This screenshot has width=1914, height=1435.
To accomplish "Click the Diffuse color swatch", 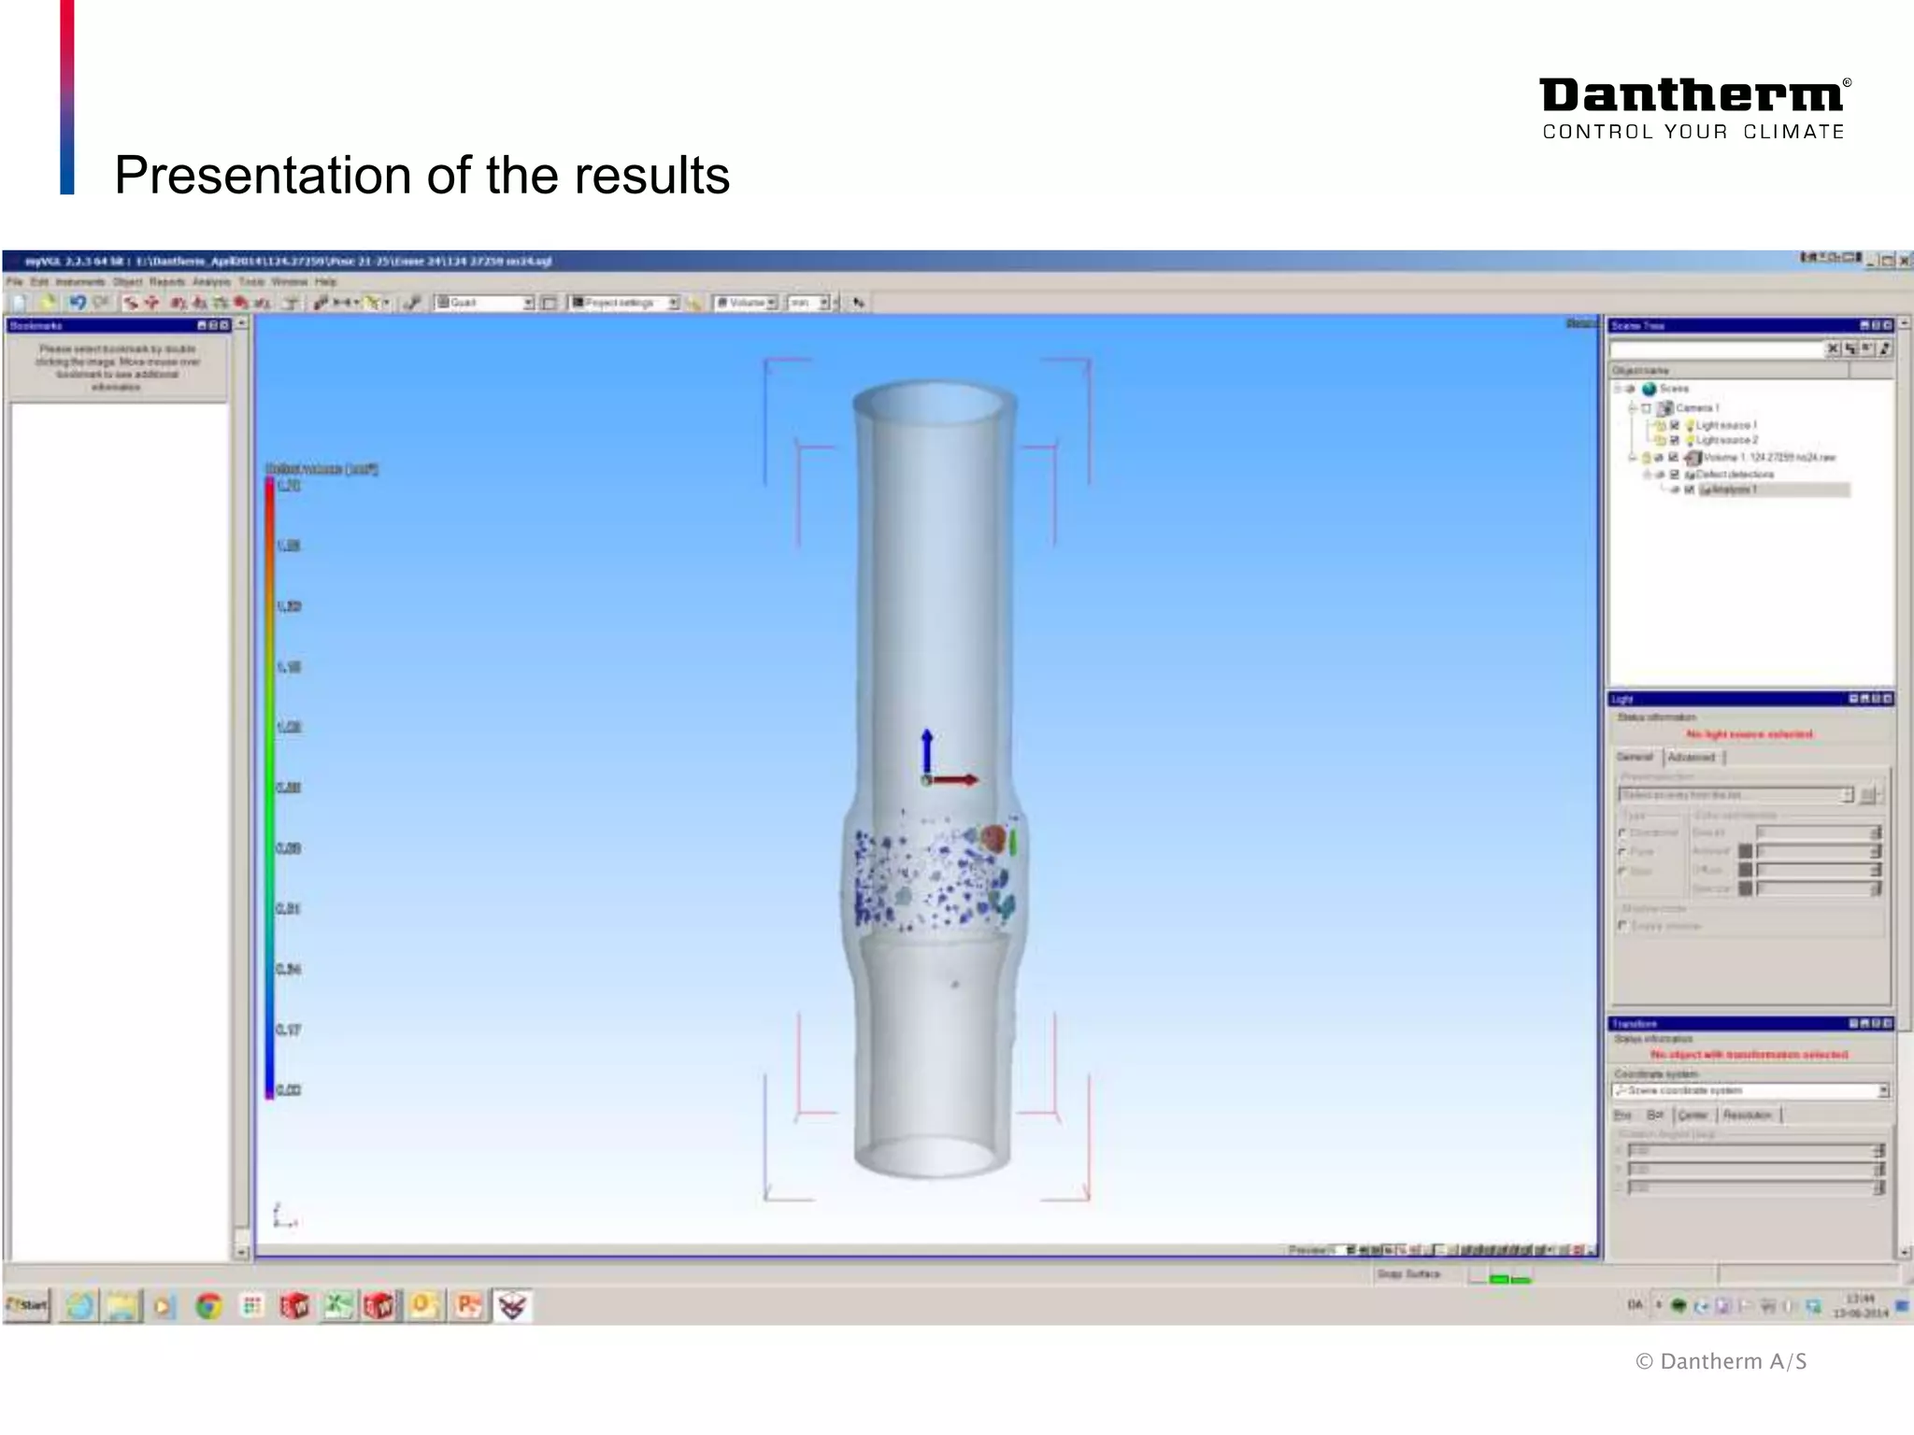I will tap(1745, 870).
